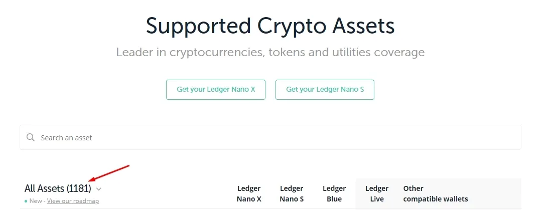Click the Get your Ledger Nano X button
Image resolution: width=550 pixels, height=210 pixels.
[x=216, y=89]
